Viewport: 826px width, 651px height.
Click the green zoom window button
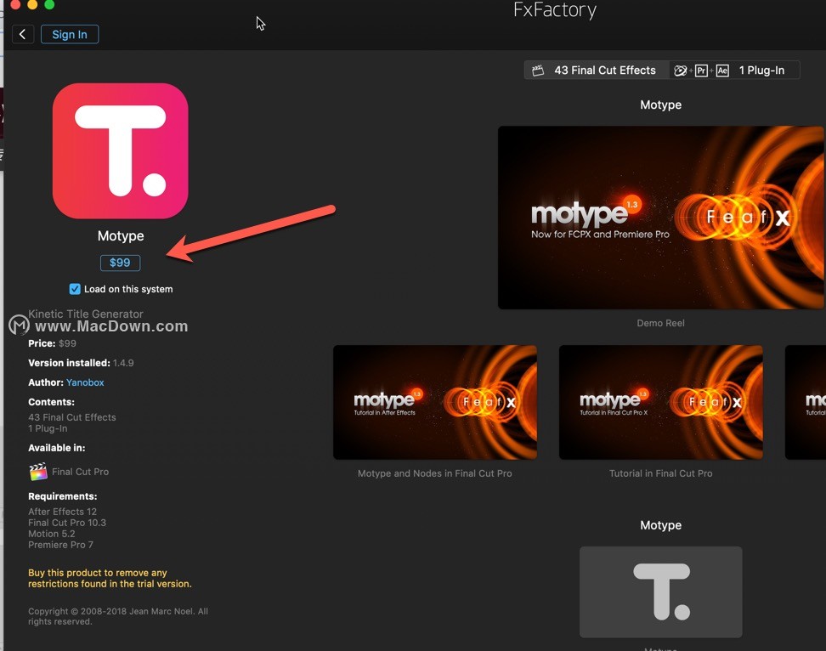pos(49,4)
